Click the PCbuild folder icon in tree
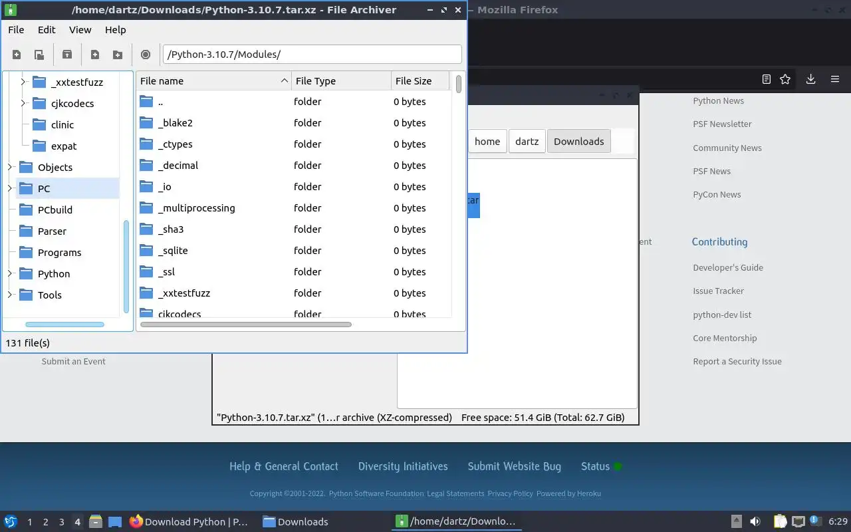Image resolution: width=851 pixels, height=532 pixels. click(26, 210)
